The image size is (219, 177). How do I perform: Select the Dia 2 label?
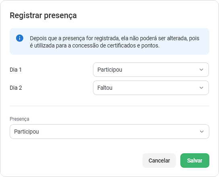click(16, 88)
